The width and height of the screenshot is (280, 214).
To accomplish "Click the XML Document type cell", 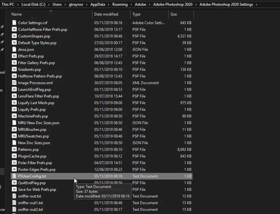I will 145,83.
